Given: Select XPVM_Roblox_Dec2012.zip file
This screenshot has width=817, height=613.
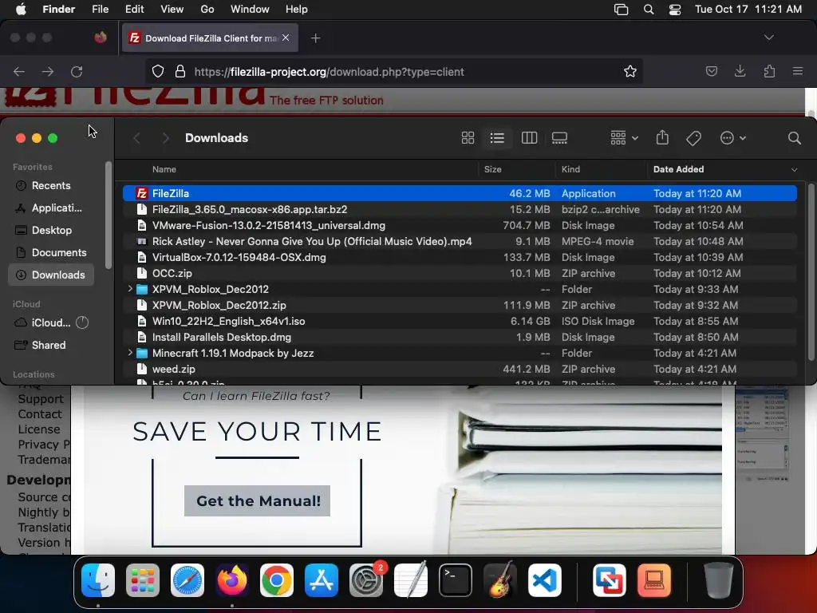Looking at the screenshot, I should tap(460, 306).
